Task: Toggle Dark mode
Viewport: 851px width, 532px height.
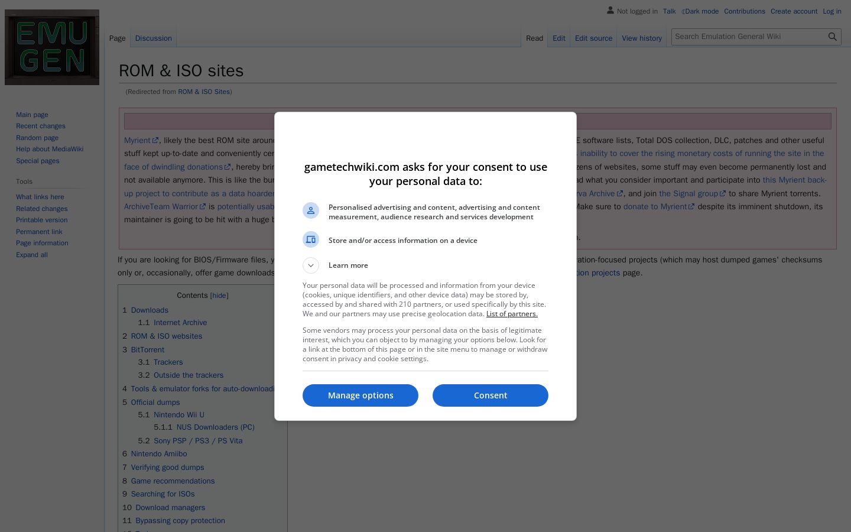Action: 700,11
